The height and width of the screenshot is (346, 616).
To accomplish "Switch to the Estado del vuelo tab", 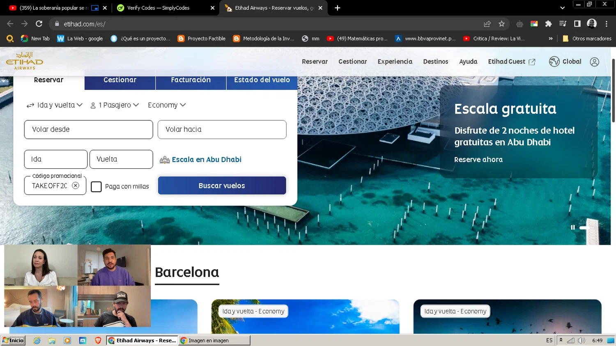I will pyautogui.click(x=262, y=80).
